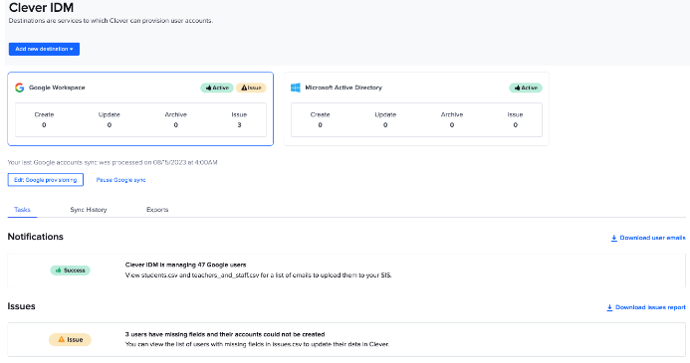Click the Success thumbs-up badge

click(x=70, y=271)
